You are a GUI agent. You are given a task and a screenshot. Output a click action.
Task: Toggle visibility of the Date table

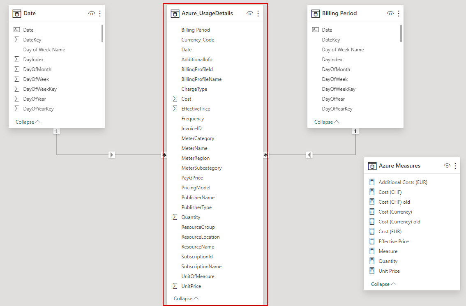pos(91,14)
